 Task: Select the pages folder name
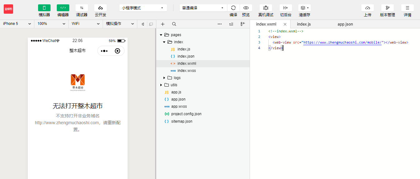coord(176,35)
